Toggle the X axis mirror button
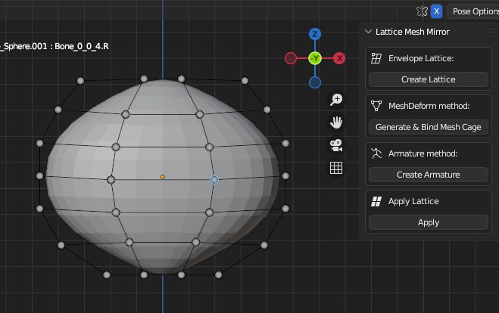Viewport: 499px width, 313px height. pos(437,11)
